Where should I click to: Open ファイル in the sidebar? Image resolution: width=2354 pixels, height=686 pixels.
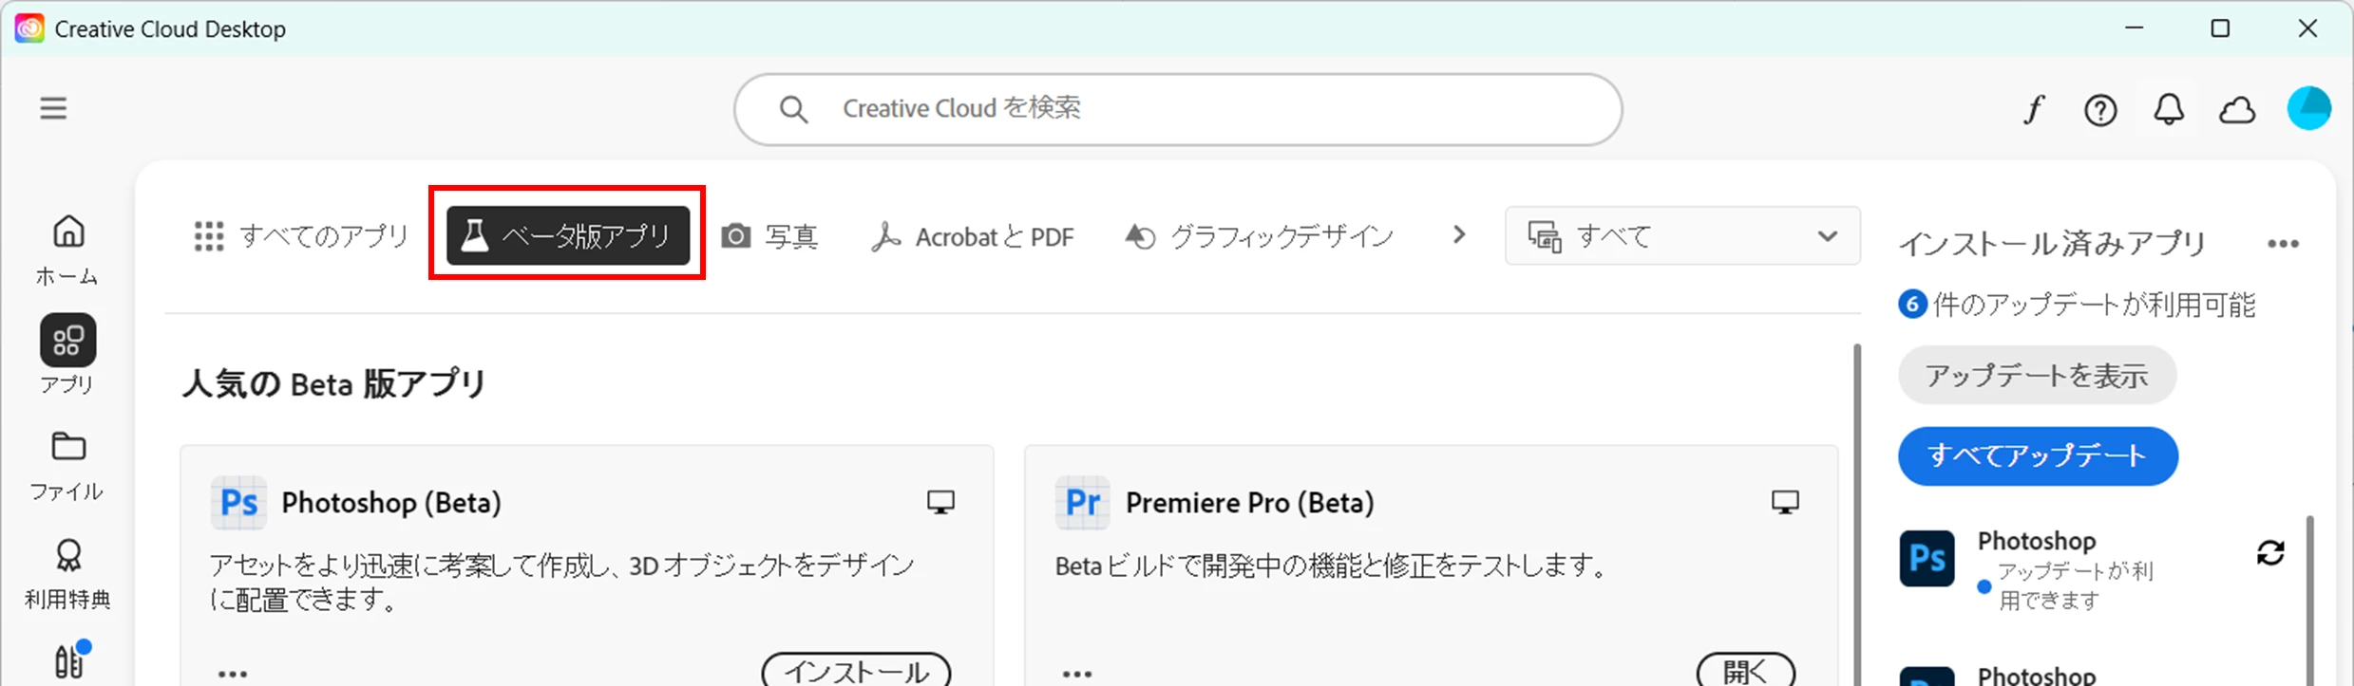pyautogui.click(x=67, y=466)
